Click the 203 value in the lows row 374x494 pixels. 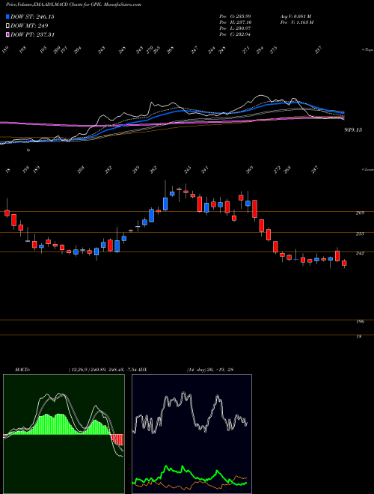tap(82, 170)
